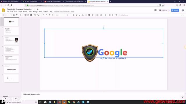Click the Numbered list icon
The image size is (186, 104).
pyautogui.click(x=101, y=15)
